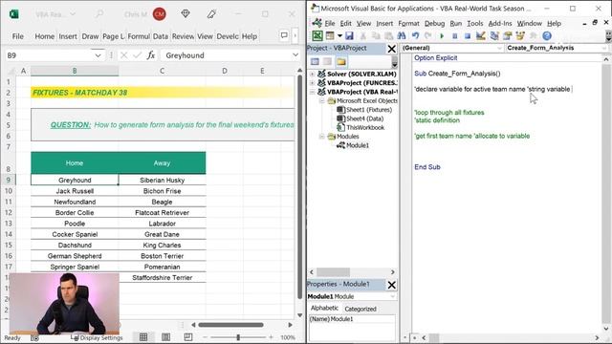Open VBA Add-Ins menu

click(x=500, y=23)
